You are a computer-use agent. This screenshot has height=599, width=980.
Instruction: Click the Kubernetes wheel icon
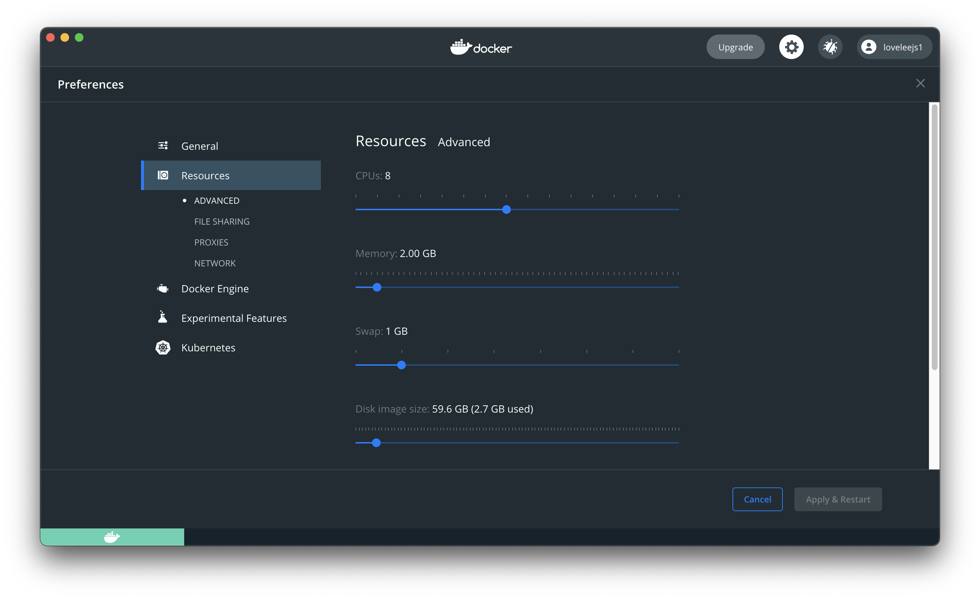(163, 347)
